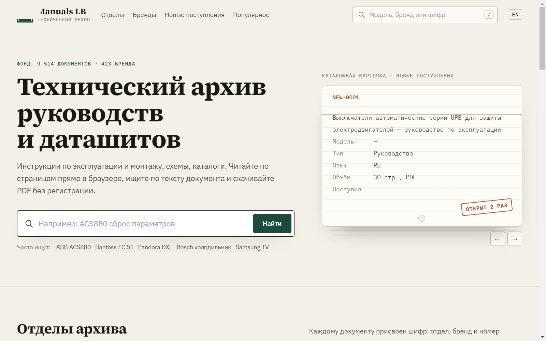The width and height of the screenshot is (546, 341).
Task: Click the punch hole circle on catalog card
Action: point(422,218)
